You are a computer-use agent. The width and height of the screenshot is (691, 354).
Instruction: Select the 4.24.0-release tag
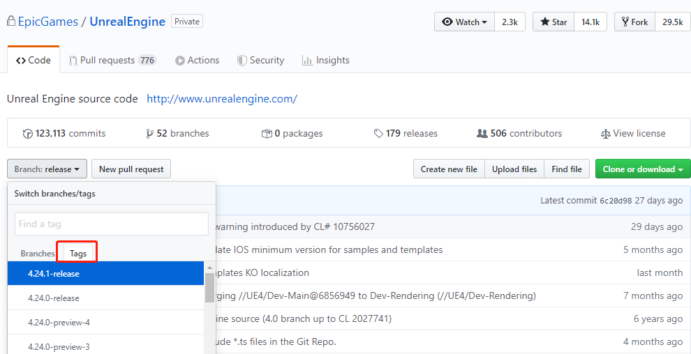[106, 298]
